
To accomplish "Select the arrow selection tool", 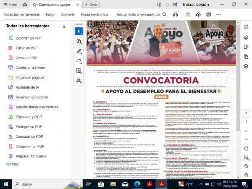I will coord(79,31).
